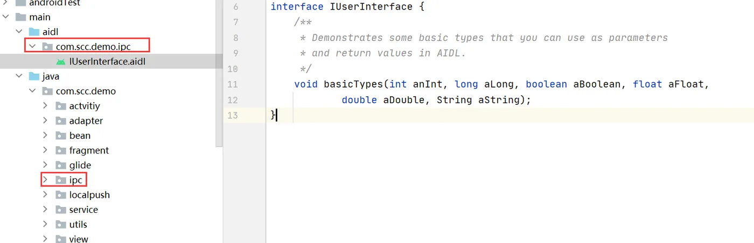Select the actvitiy package in tree
The height and width of the screenshot is (243, 754).
click(x=85, y=106)
